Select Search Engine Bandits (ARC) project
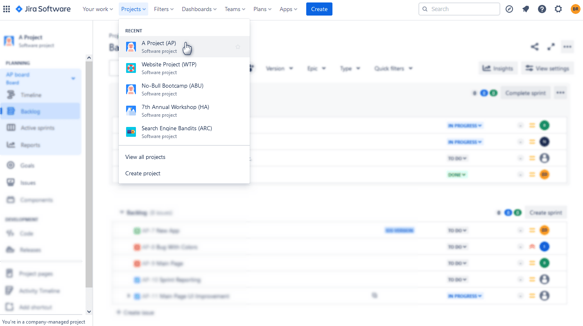583x326 pixels. 184,132
